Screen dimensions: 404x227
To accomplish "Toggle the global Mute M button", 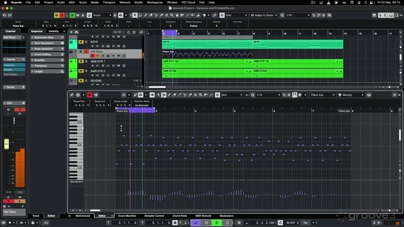I will pyautogui.click(x=56, y=15).
